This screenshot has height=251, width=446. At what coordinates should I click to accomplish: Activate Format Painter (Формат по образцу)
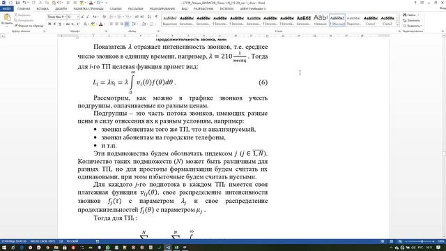click(29, 26)
